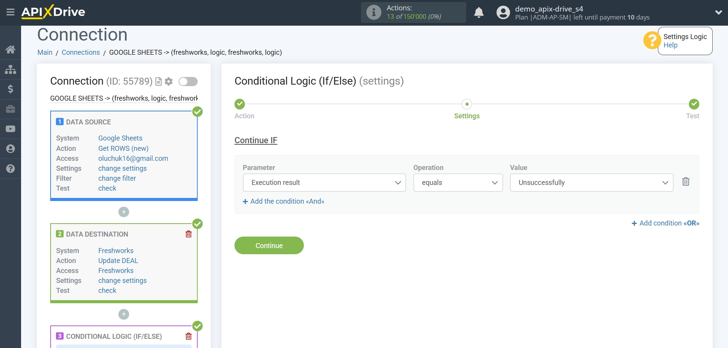Edit the connection name field
728x348 pixels.
pos(124,98)
